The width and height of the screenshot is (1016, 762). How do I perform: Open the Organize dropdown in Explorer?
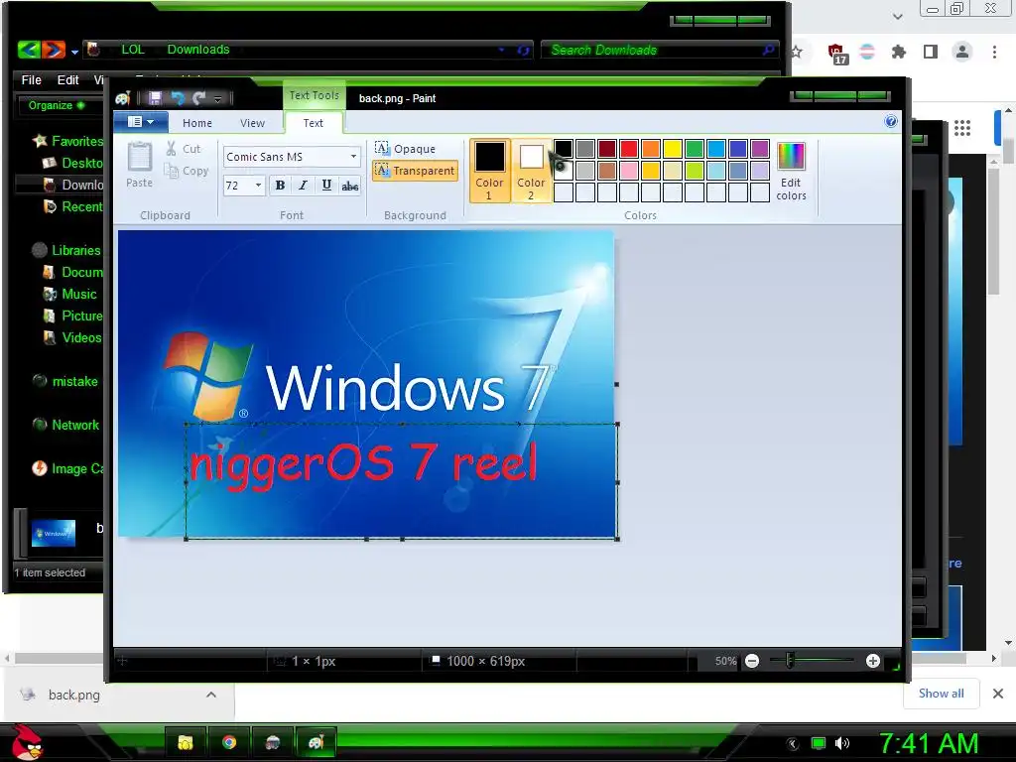(x=57, y=105)
